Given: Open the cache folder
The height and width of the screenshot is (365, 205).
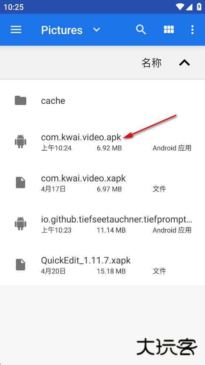Looking at the screenshot, I should click(x=102, y=101).
